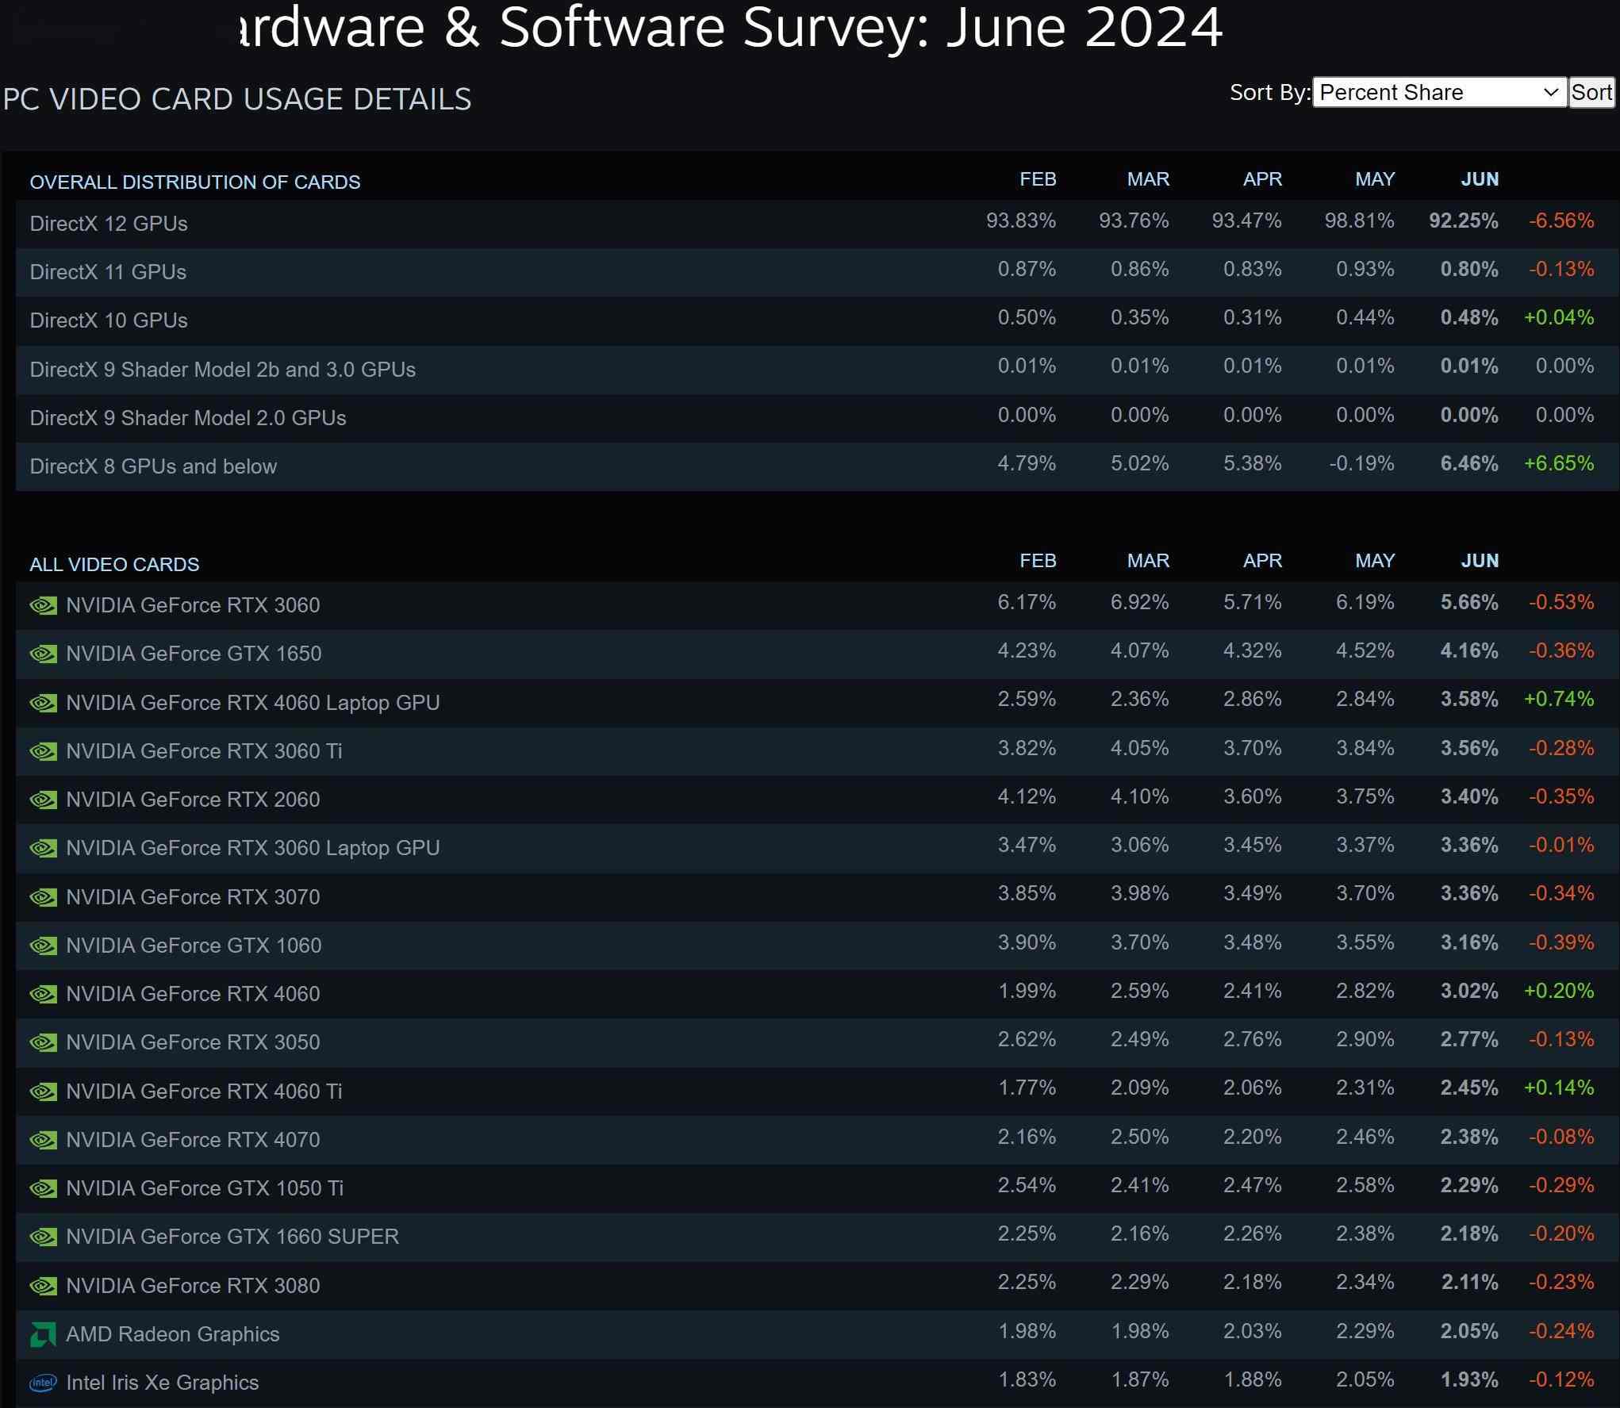Select NVIDIA GeForce RTX 3060 name
This screenshot has height=1408, width=1620.
click(x=193, y=605)
